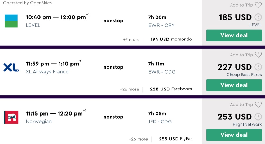Open price info icon beside 227 USD
The height and width of the screenshot is (144, 265).
point(258,67)
